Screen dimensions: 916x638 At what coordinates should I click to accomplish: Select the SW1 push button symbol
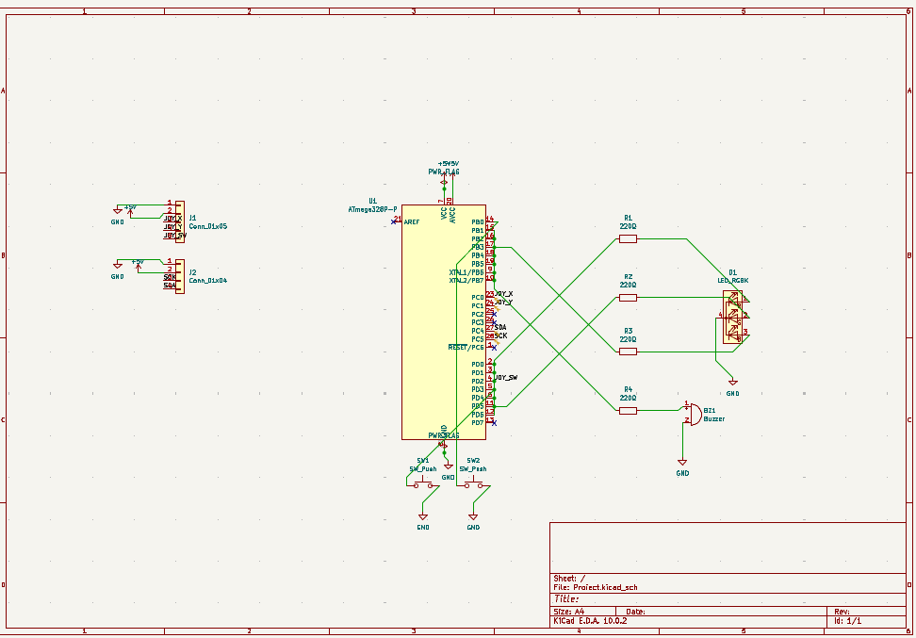(423, 483)
